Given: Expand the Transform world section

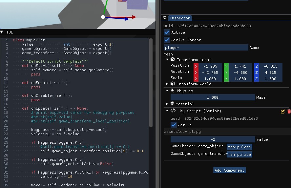Looking at the screenshot, I should [167, 84].
